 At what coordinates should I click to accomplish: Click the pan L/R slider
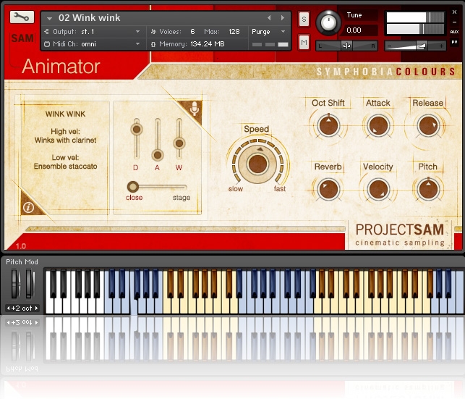tap(346, 46)
